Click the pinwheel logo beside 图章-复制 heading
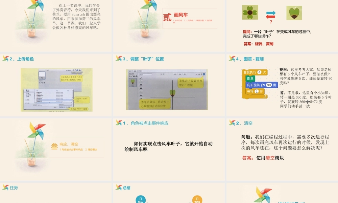Image resolution: width=338 pixels, height=203 pixels. coord(232,58)
